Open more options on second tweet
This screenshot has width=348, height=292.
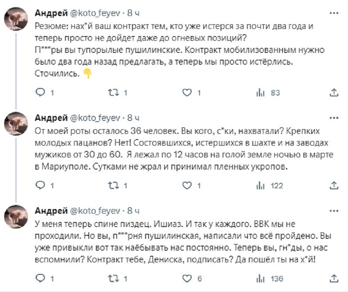(x=334, y=117)
